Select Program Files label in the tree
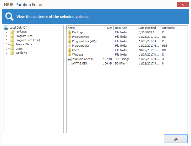191x146 pixels. tap(24, 36)
